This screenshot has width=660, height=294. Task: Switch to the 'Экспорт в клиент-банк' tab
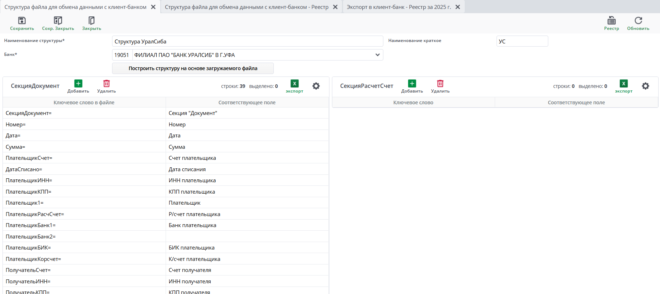(399, 7)
